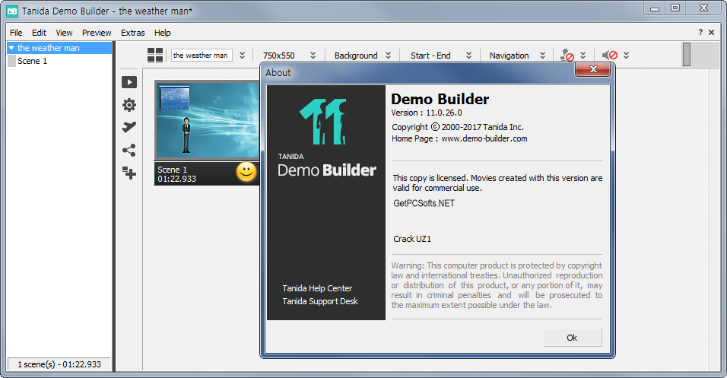Click the vertical scrollbar thumb at top right
727x378 pixels.
click(x=687, y=54)
